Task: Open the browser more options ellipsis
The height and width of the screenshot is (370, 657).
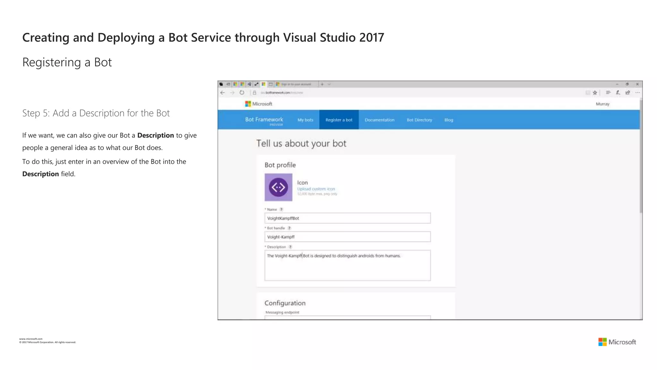Action: [637, 92]
